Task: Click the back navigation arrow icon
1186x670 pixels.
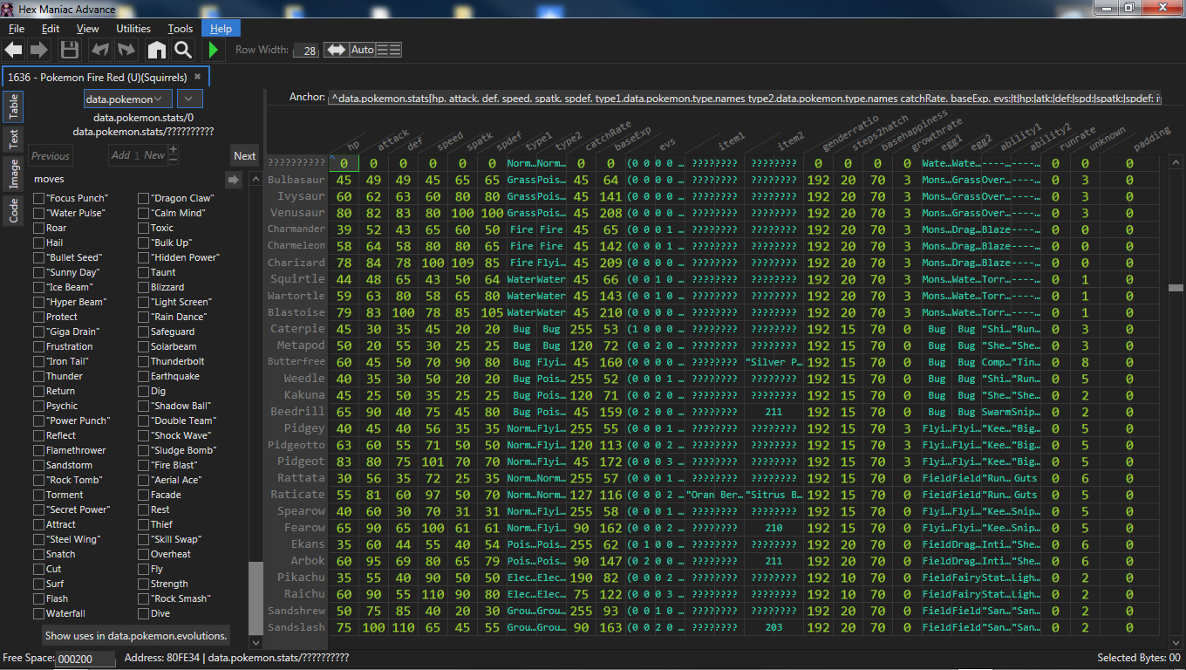Action: pyautogui.click(x=13, y=50)
